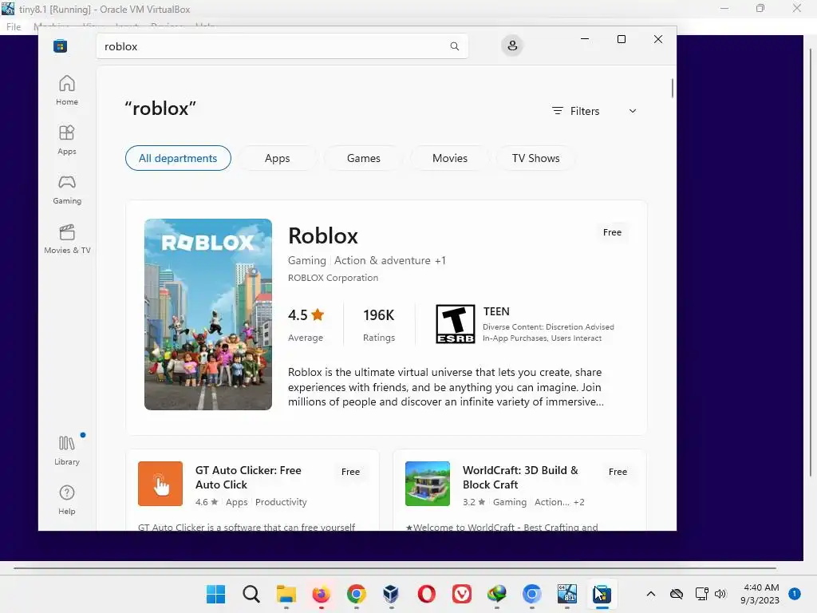This screenshot has height=613, width=817.
Task: Open the File menu in VirtualBox
Action: click(x=14, y=26)
